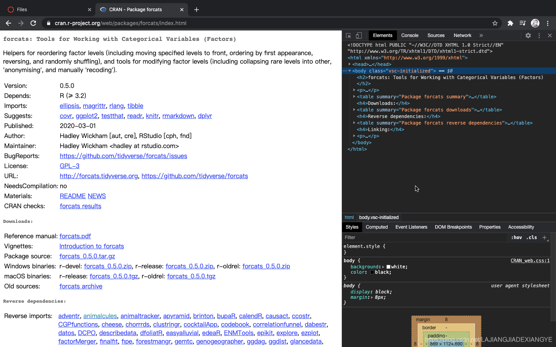
Task: Open the black color swatch
Action: point(372,272)
